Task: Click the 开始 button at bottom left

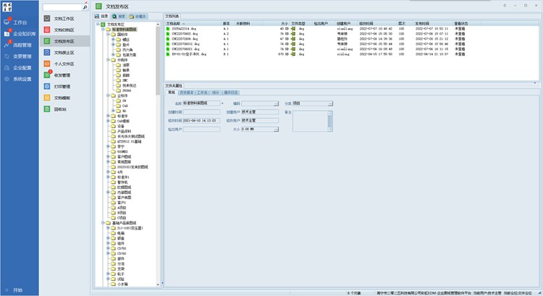Action: (x=17, y=289)
